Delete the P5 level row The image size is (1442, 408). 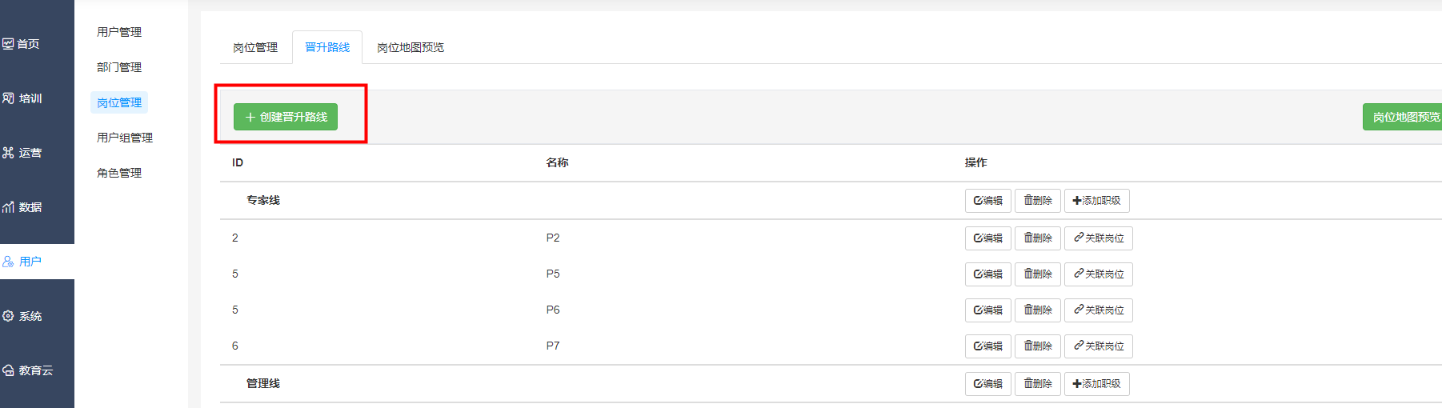coord(1037,274)
